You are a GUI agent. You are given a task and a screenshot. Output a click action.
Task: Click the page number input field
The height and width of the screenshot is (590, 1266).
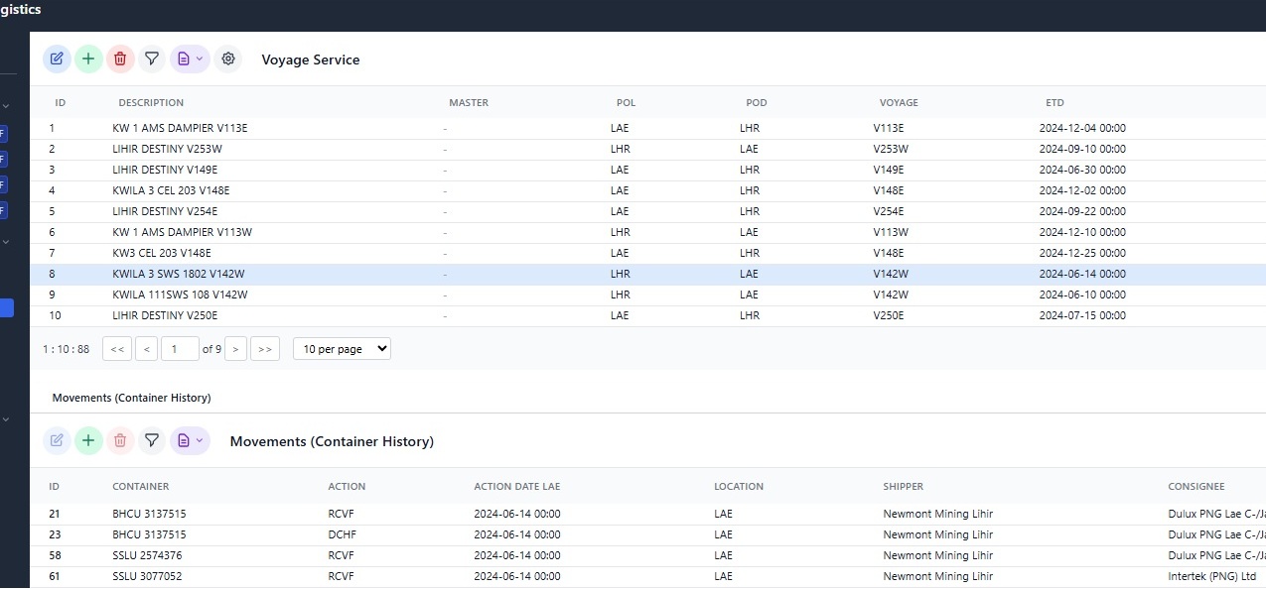[x=179, y=349]
